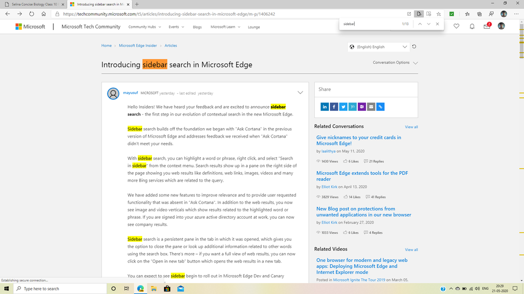Click the mayusuf author avatar
The width and height of the screenshot is (524, 294).
(113, 94)
